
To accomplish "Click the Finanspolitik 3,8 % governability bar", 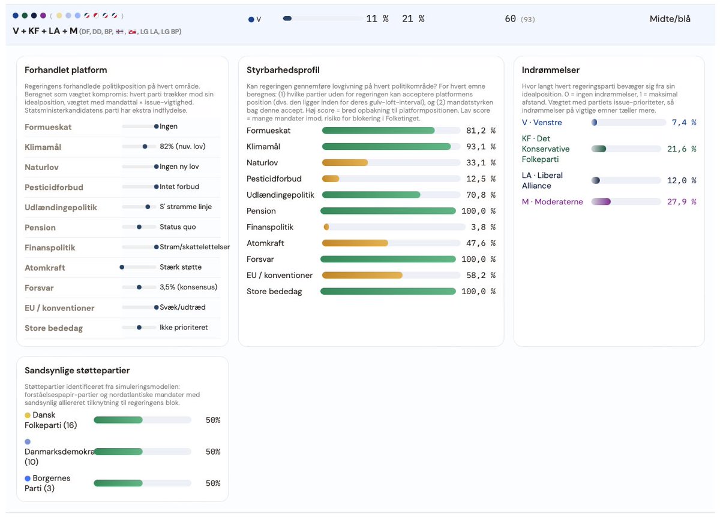I will (394, 227).
